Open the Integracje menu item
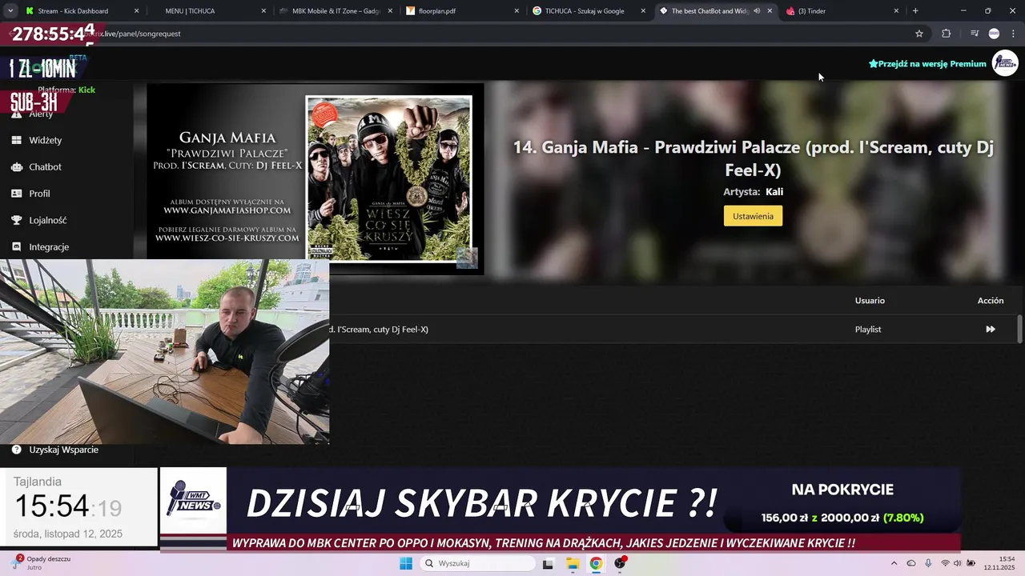Viewport: 1025px width, 576px height. point(49,247)
